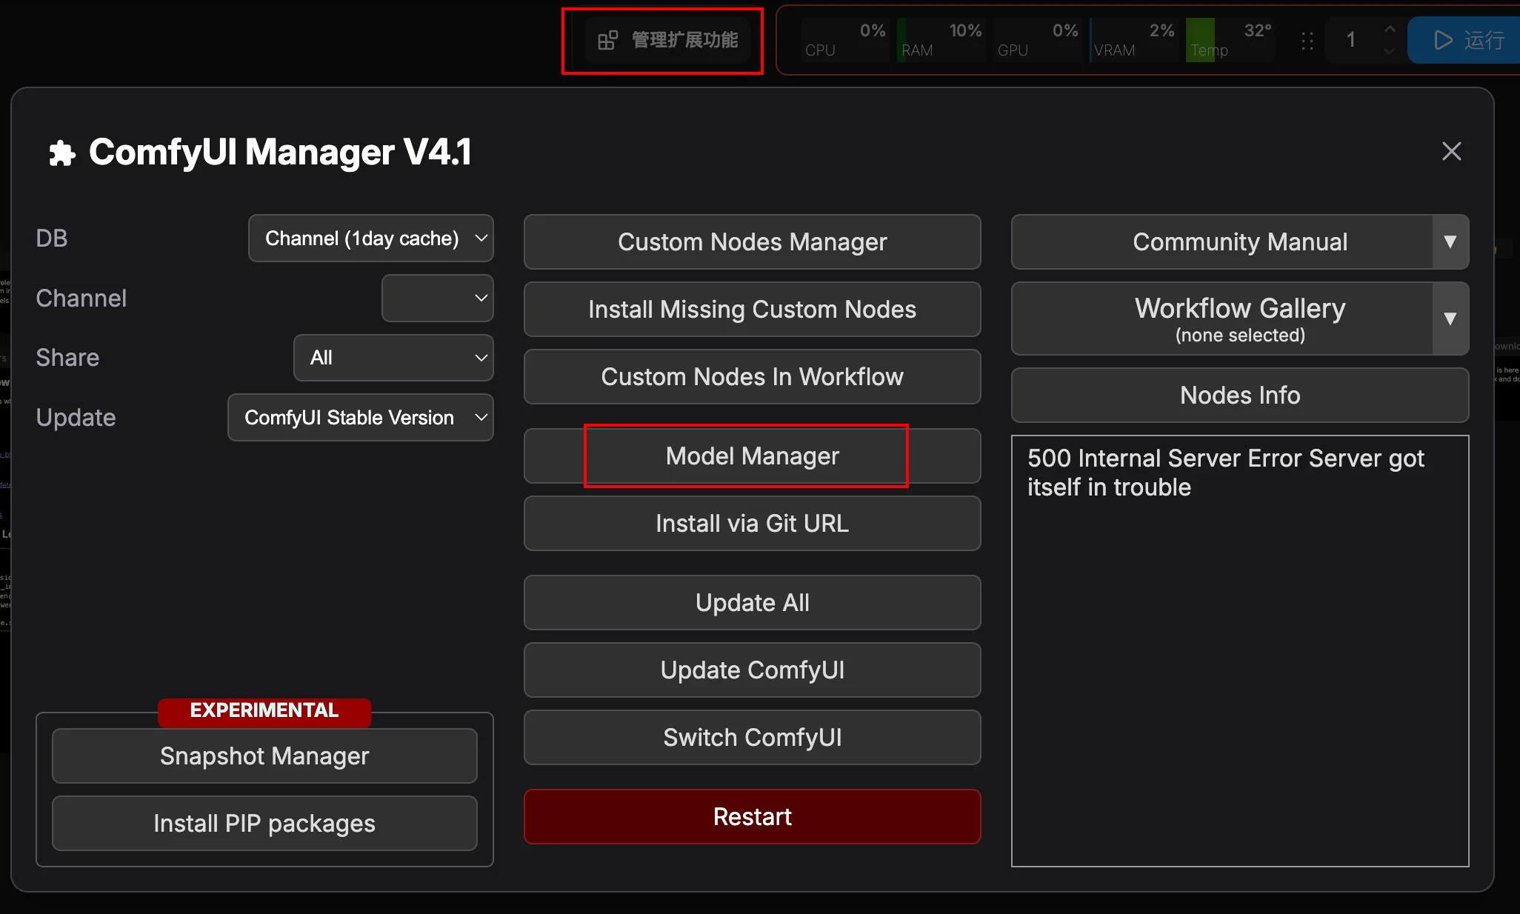The height and width of the screenshot is (914, 1520).
Task: Click the CPU usage monitor
Action: [845, 40]
